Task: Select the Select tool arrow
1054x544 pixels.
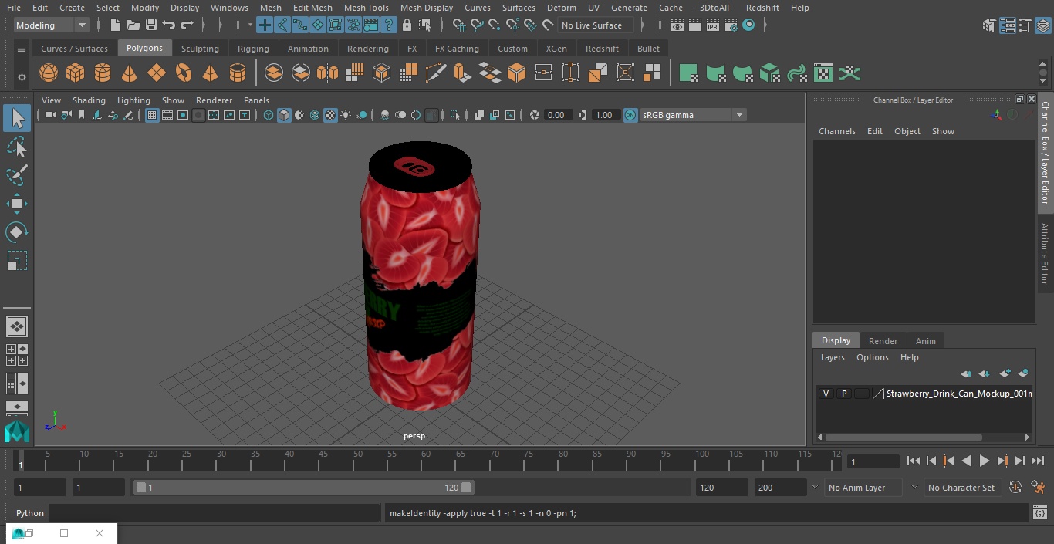Action: click(17, 118)
